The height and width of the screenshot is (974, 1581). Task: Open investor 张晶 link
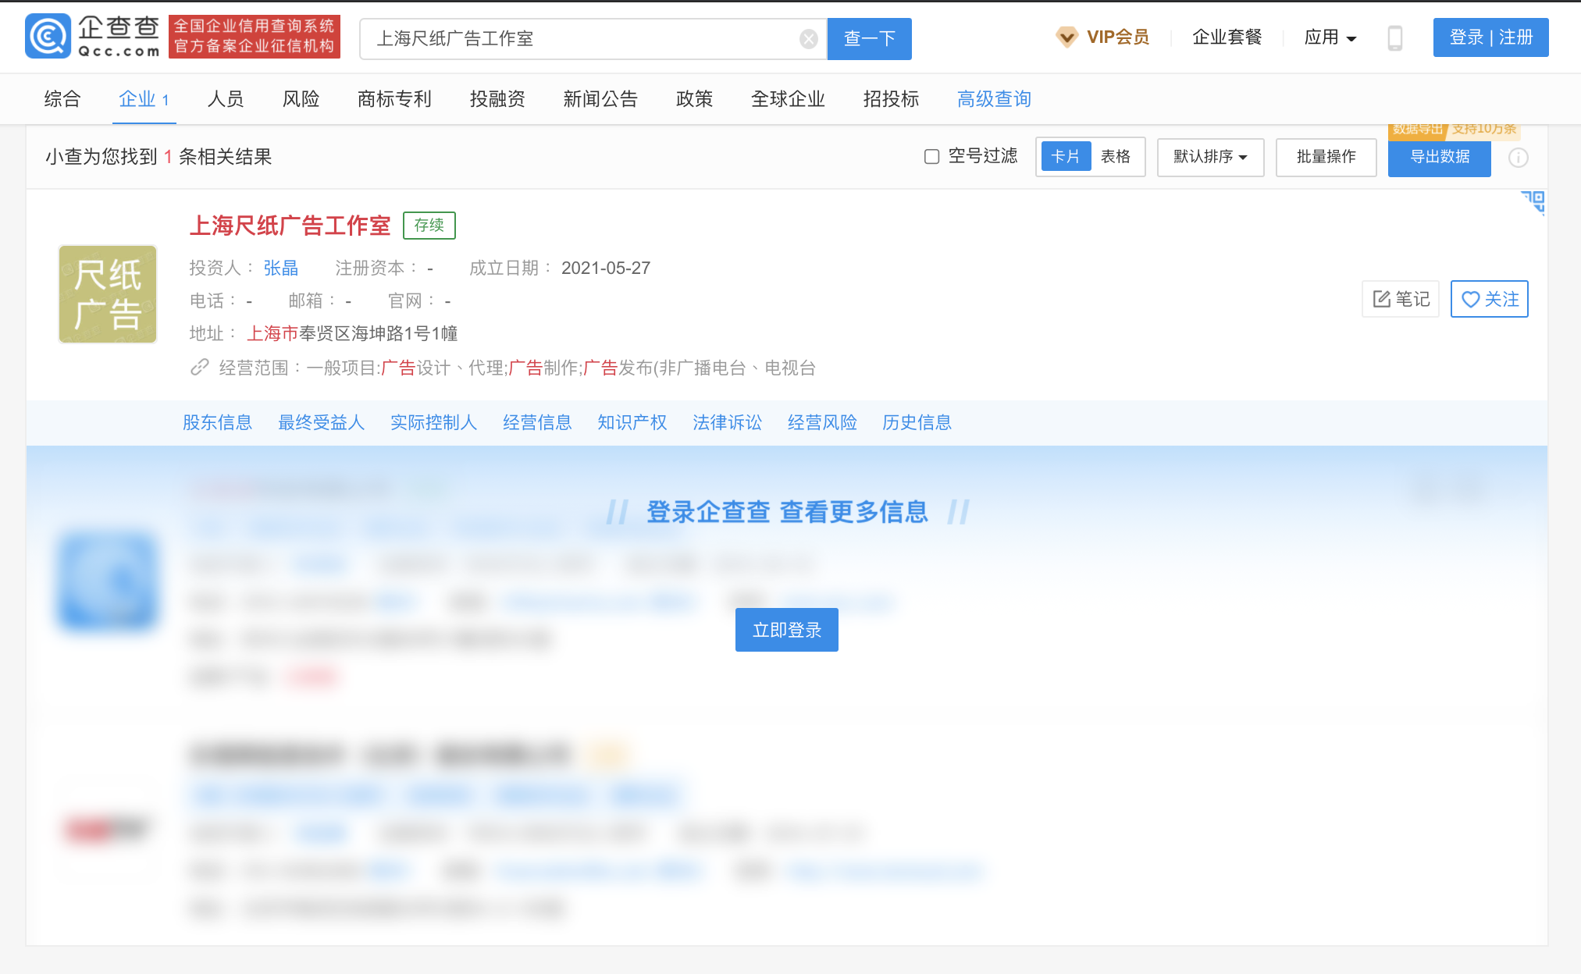(x=281, y=268)
